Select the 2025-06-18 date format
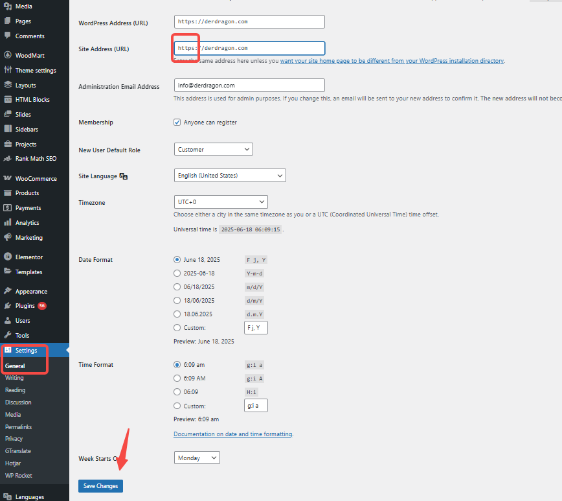This screenshot has width=562, height=501. point(177,273)
